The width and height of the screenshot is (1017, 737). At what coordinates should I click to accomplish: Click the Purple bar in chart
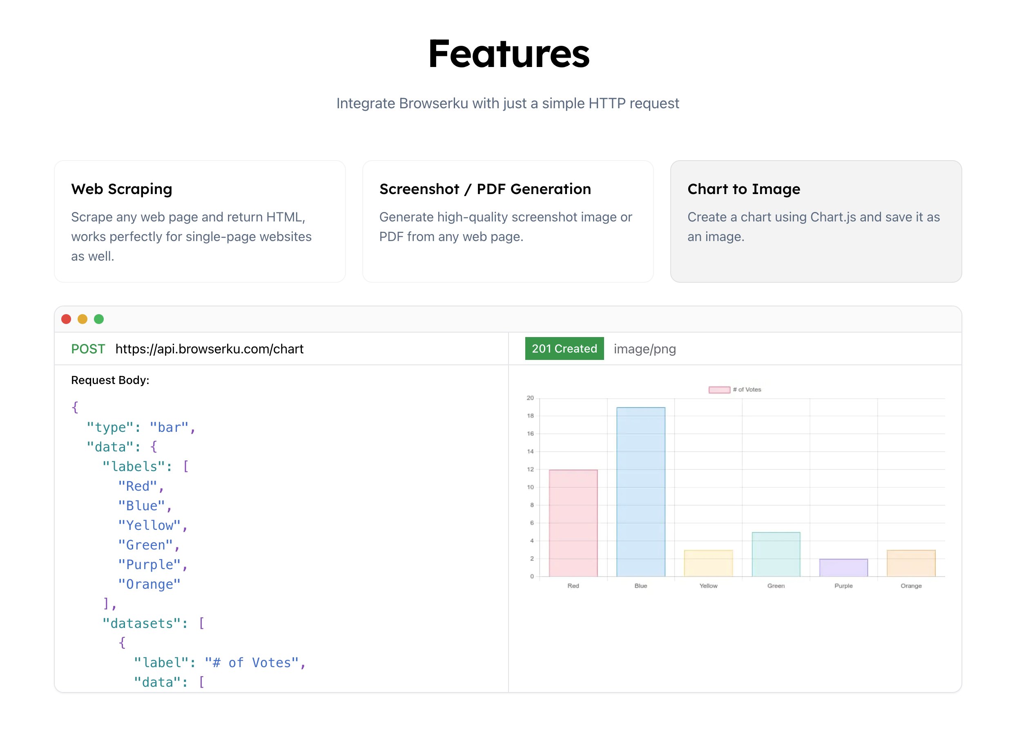pos(843,567)
